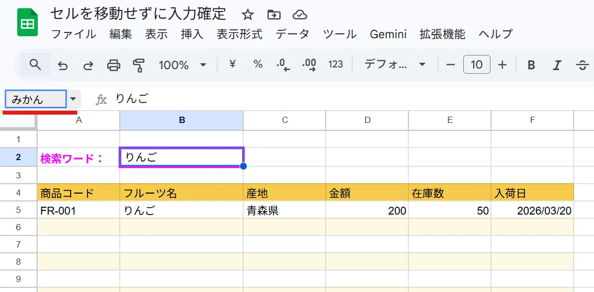Toggle bold formatting
This screenshot has height=292, width=594.
pos(531,65)
